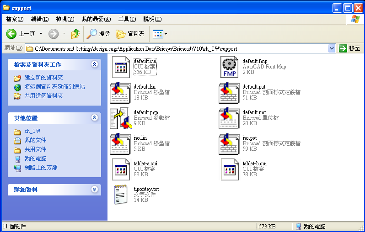
Task: Expand the 詳細資料 panel
Action: pos(94,190)
